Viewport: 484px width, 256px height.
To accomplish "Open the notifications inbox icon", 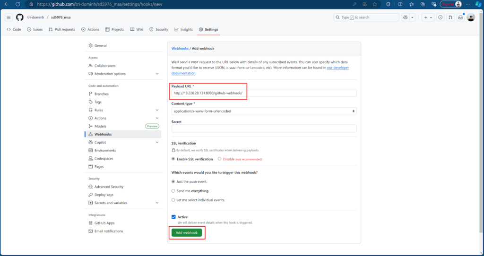I will (x=460, y=17).
